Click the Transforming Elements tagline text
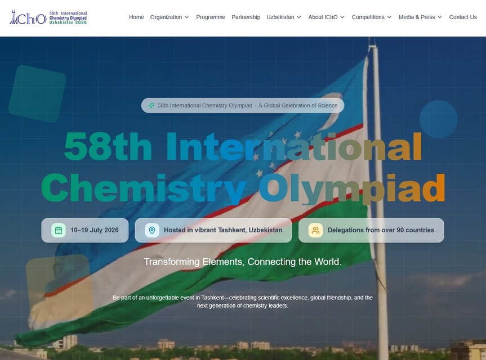This screenshot has width=486, height=360. click(x=243, y=262)
